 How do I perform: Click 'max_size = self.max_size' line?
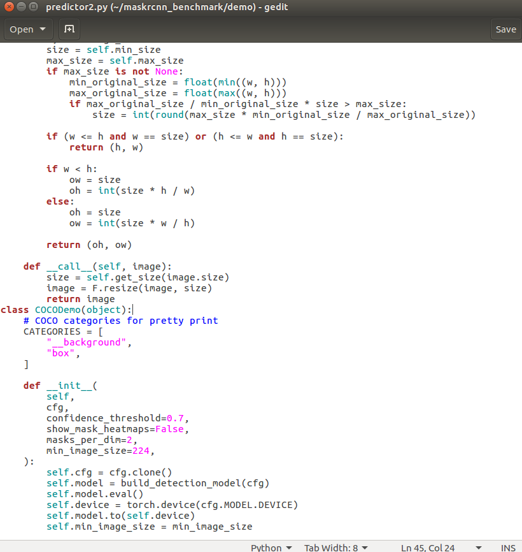click(x=115, y=61)
